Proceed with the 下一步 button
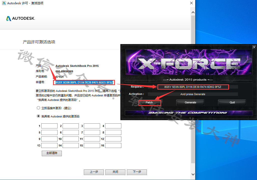The height and width of the screenshot is (180, 257). (137, 172)
